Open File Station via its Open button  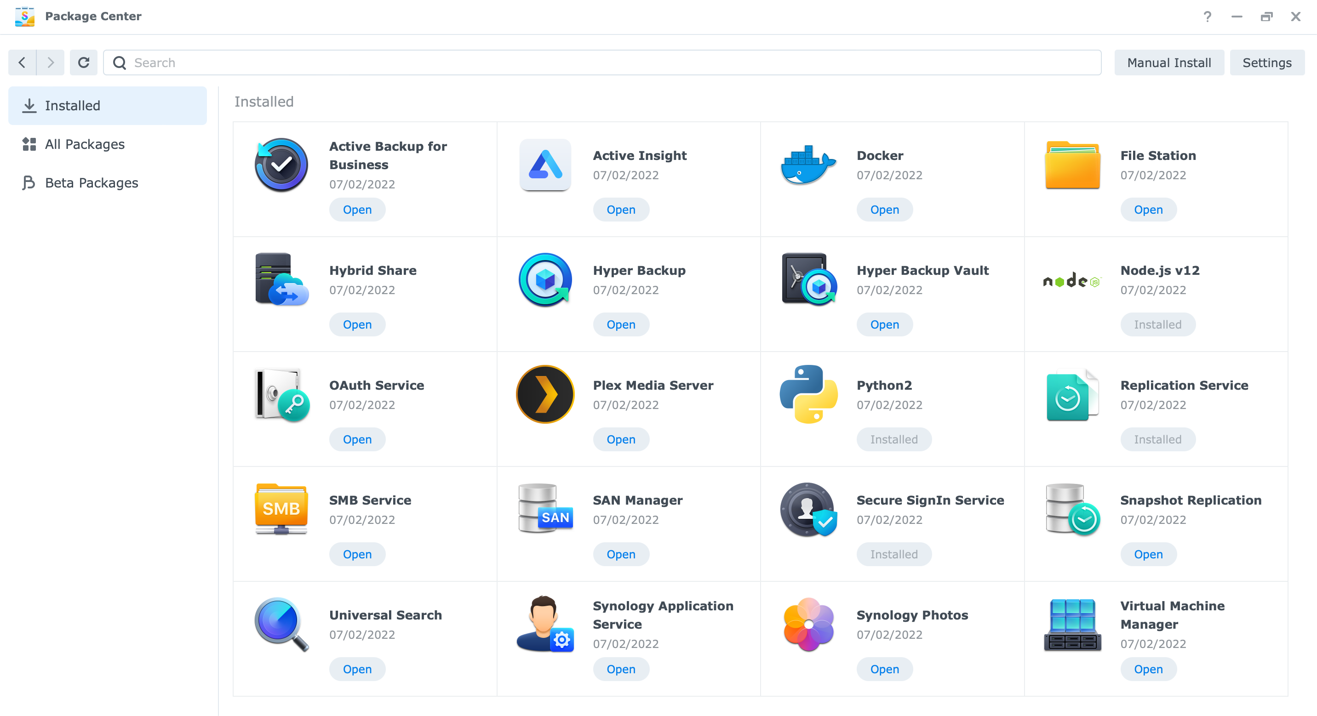[x=1148, y=210]
